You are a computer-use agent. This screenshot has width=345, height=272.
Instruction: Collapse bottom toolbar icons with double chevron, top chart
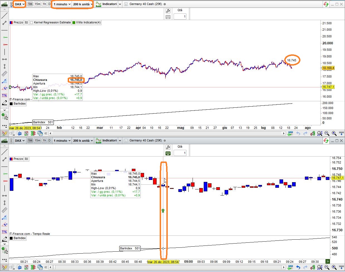click(46, 133)
